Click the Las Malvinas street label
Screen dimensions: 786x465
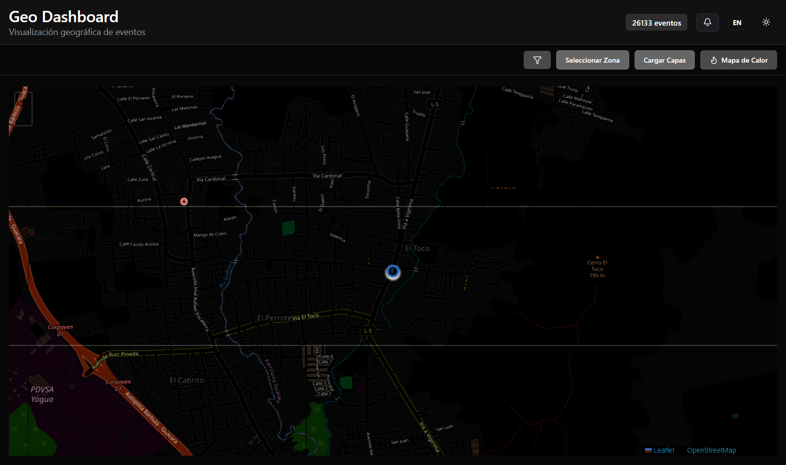(x=184, y=108)
